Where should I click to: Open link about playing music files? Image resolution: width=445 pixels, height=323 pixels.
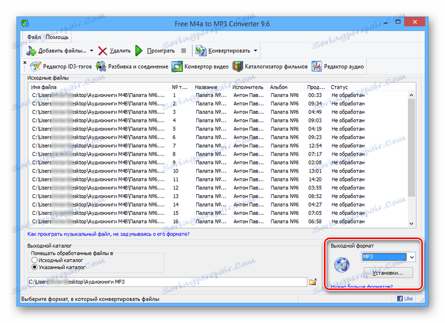[108, 234]
